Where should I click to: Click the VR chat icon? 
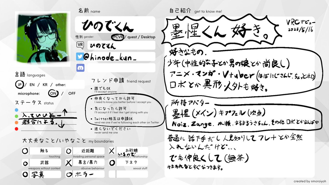click(x=80, y=45)
